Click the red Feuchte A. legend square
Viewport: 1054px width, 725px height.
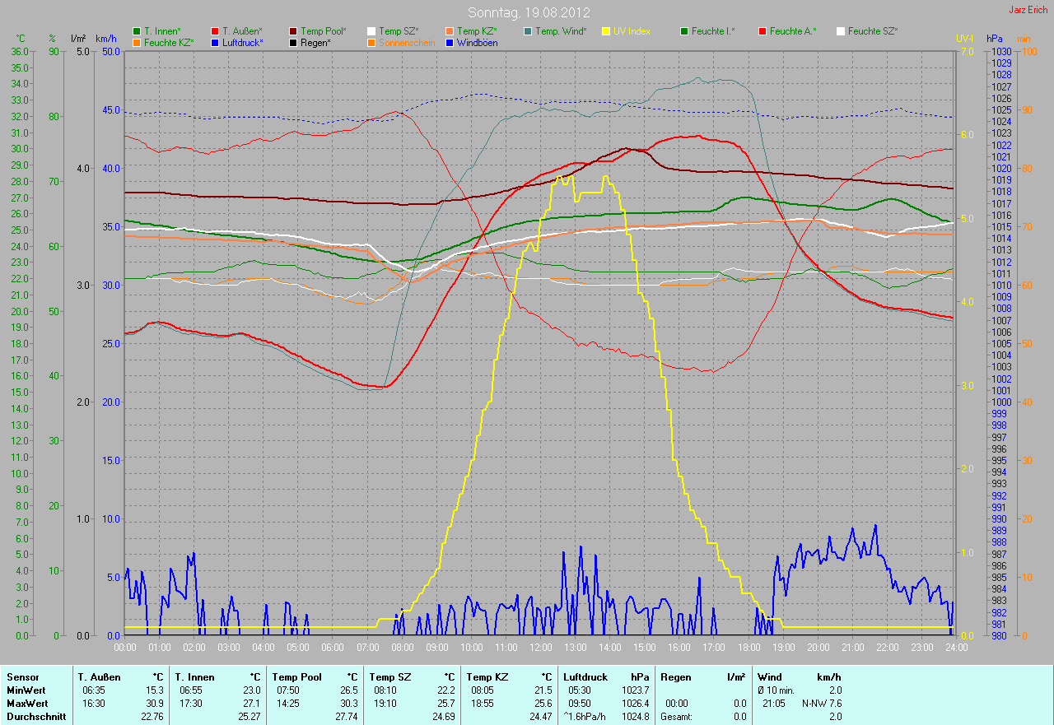pyautogui.click(x=763, y=31)
